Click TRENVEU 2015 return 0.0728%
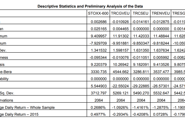The image size is (185, 122). point(161,114)
